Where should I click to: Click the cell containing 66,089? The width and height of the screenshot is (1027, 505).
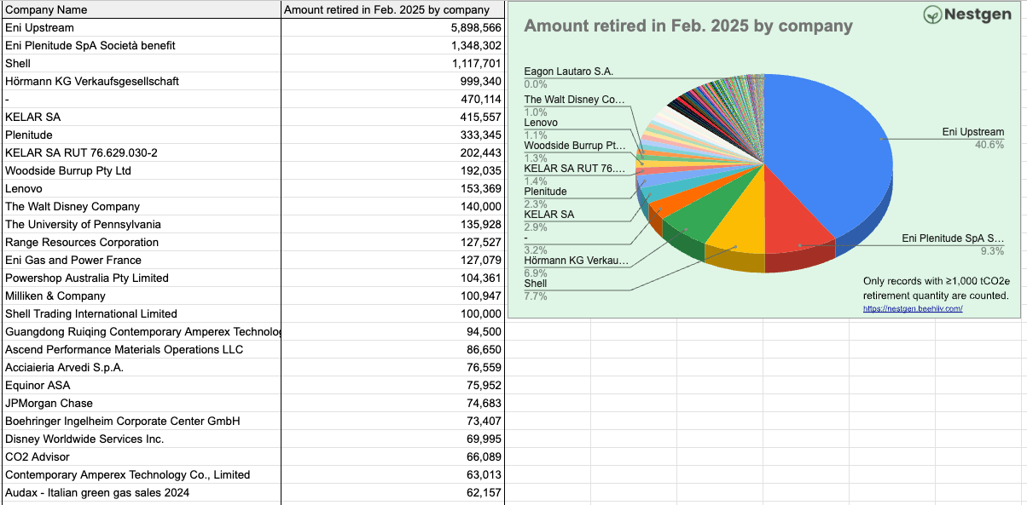pyautogui.click(x=392, y=457)
